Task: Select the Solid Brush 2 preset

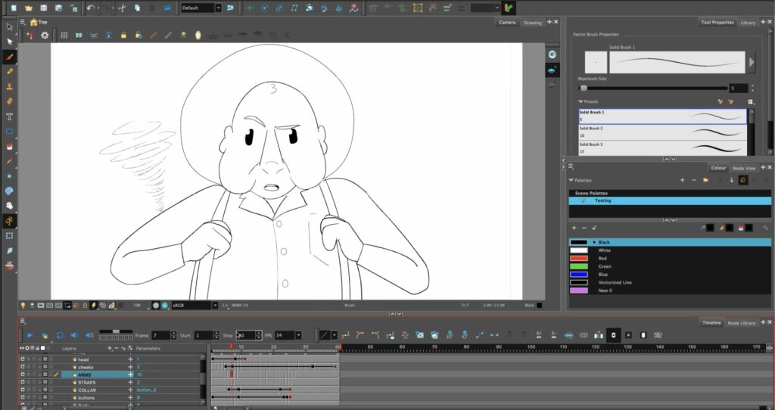Action: pos(662,132)
